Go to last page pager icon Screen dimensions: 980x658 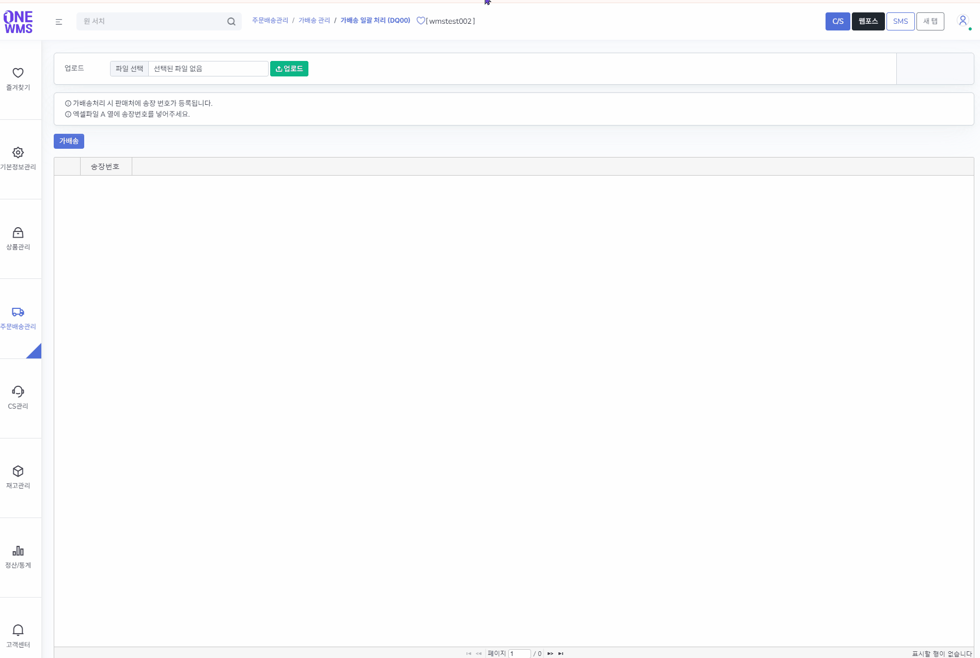561,653
